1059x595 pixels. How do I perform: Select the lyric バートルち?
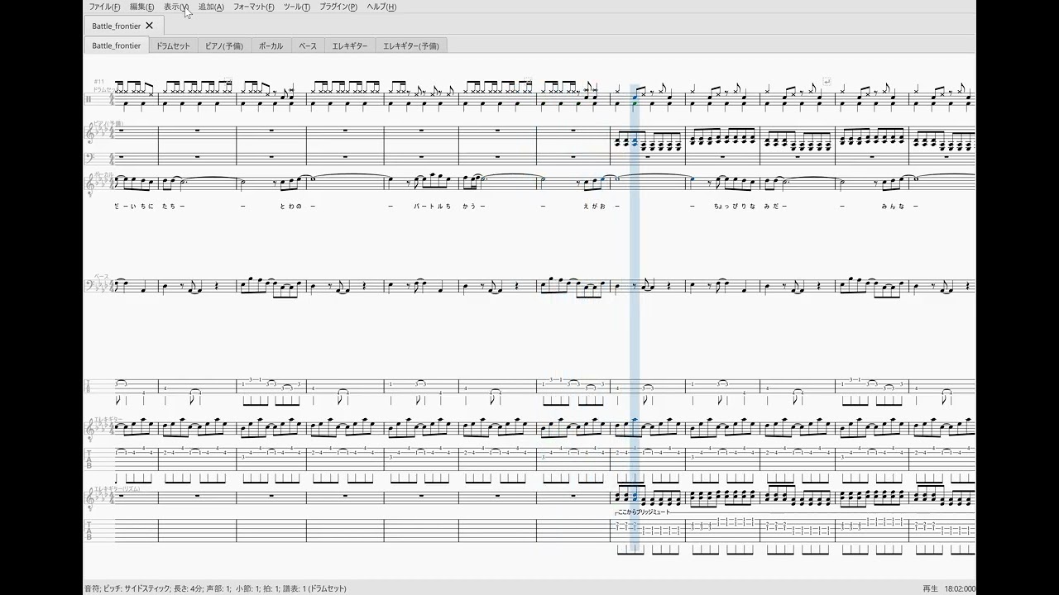pos(432,207)
